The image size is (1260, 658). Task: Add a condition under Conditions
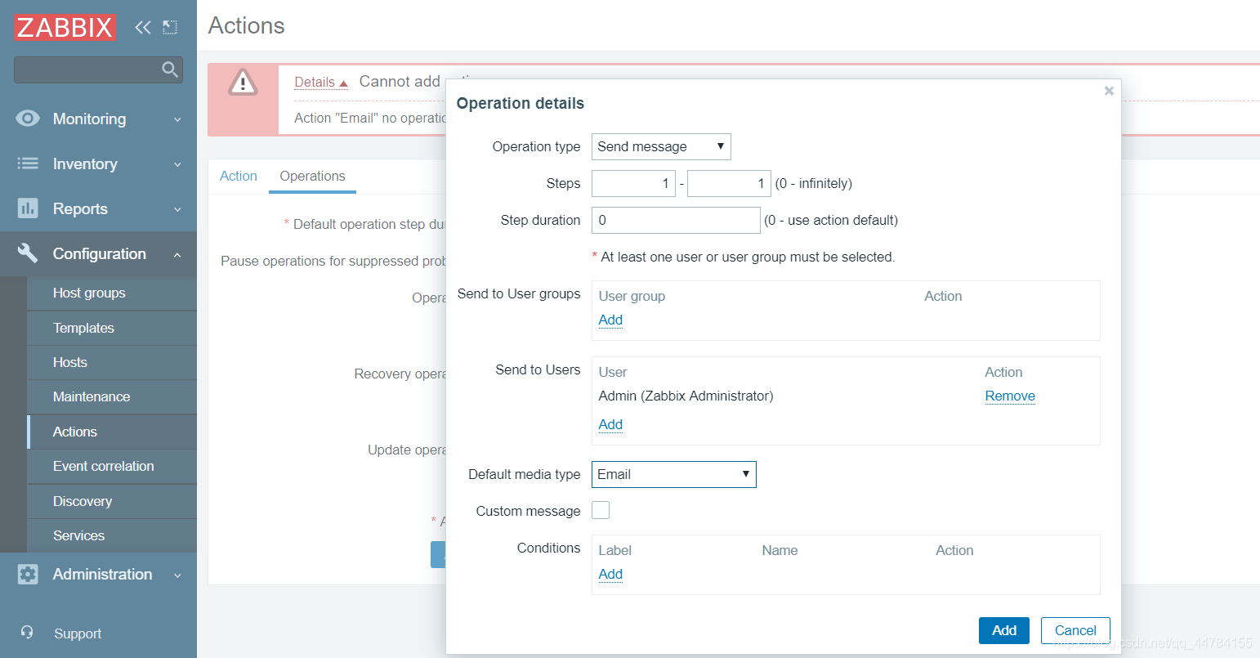click(610, 574)
